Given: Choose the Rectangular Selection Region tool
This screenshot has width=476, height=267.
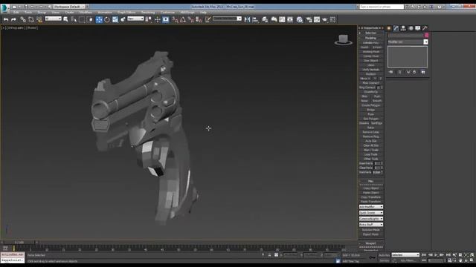Looking at the screenshot, I should [82, 20].
